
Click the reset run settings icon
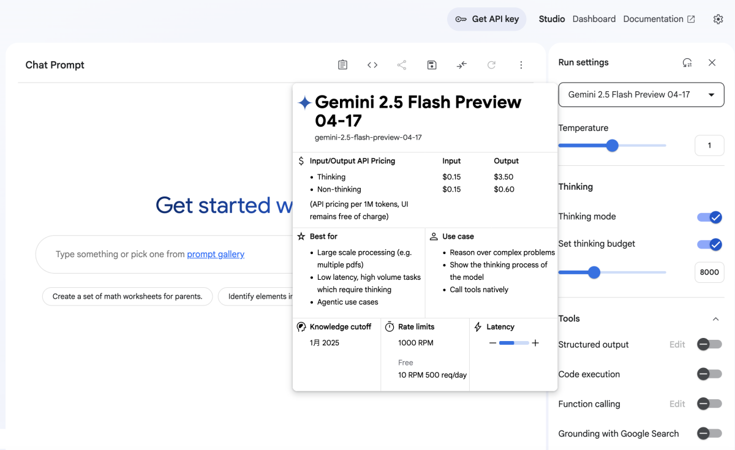click(687, 62)
